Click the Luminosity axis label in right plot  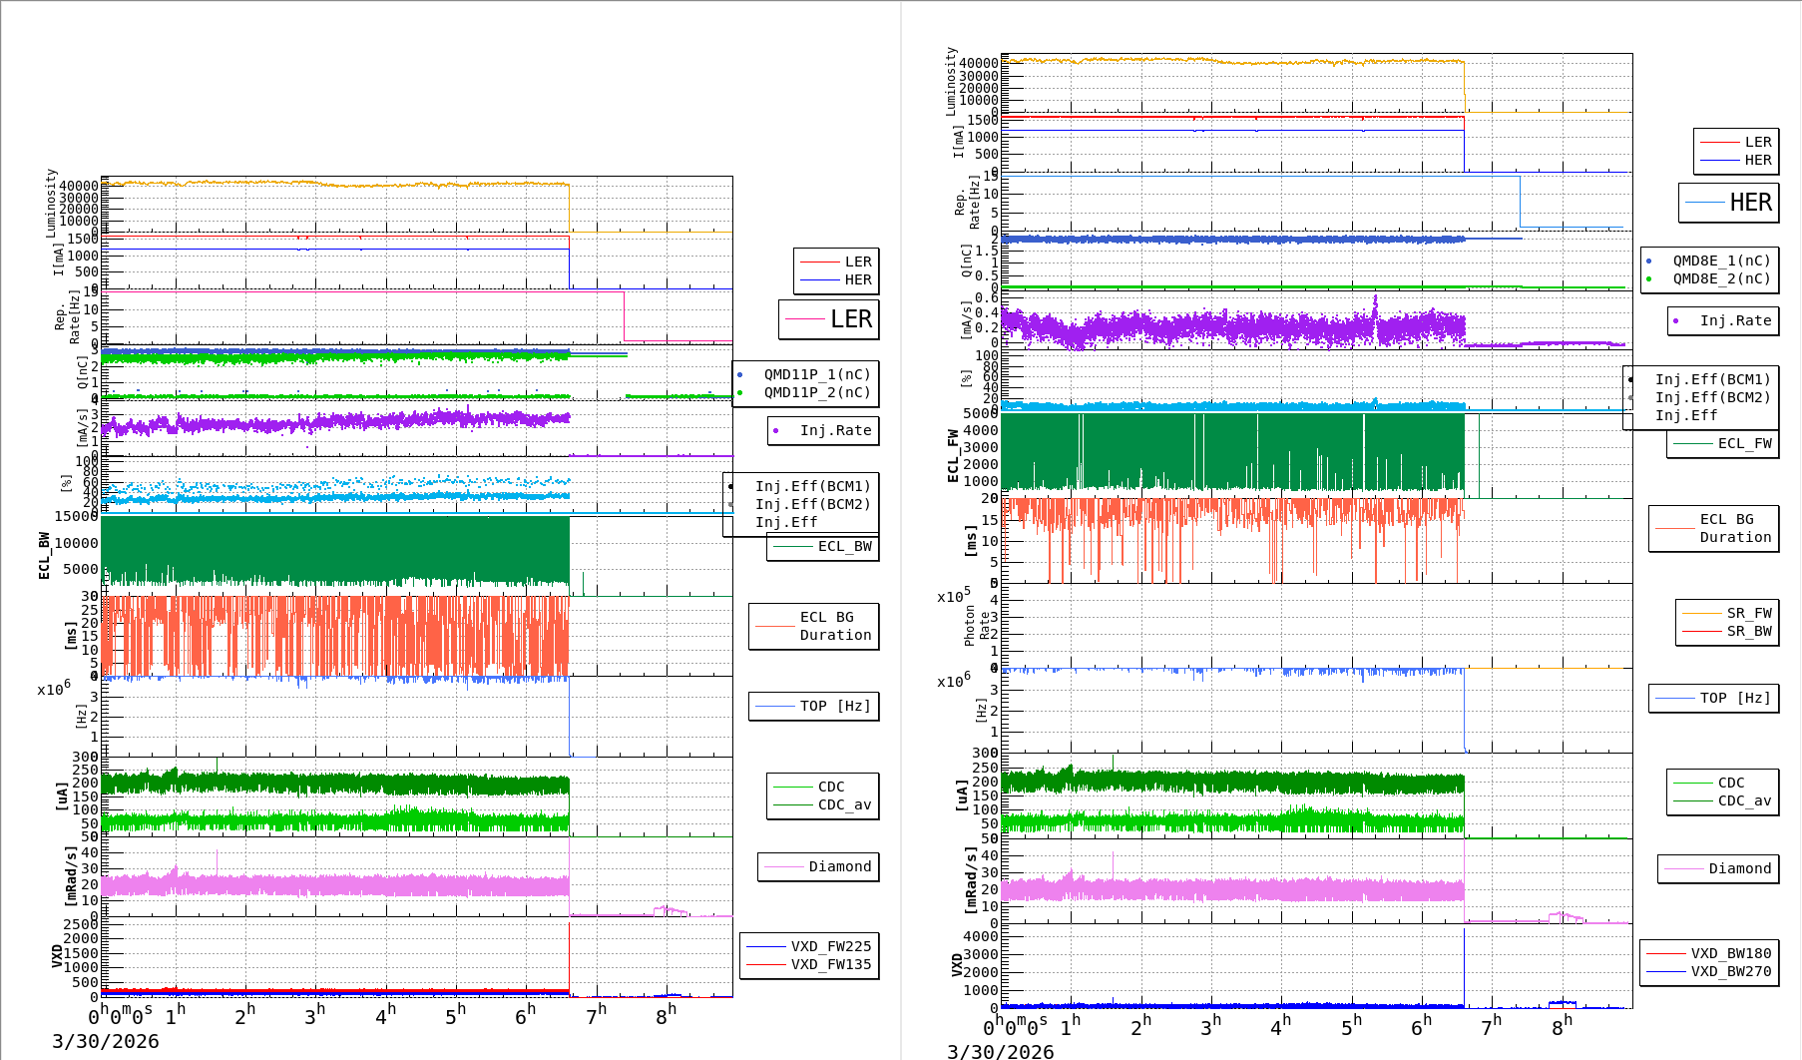(951, 82)
